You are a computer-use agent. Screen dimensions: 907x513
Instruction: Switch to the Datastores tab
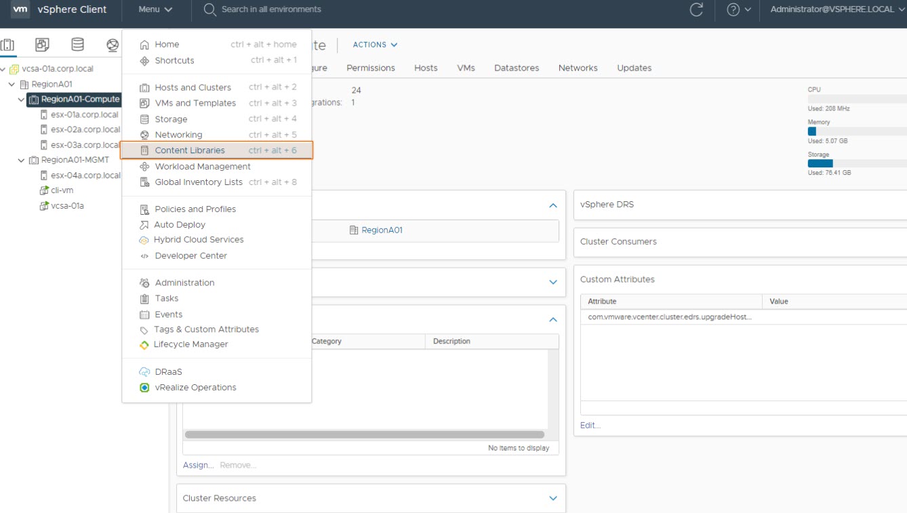point(517,68)
